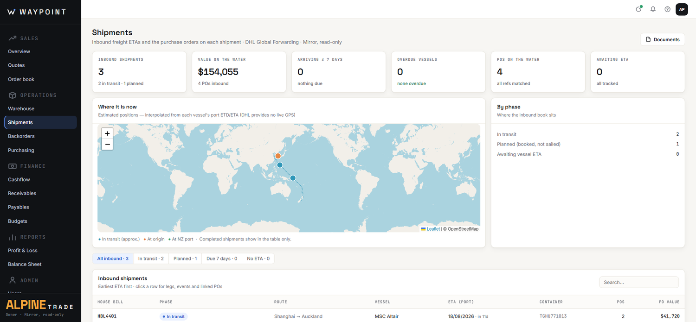Click Awaiting vessel ETA row
Image resolution: width=696 pixels, height=322 pixels.
tap(588, 154)
